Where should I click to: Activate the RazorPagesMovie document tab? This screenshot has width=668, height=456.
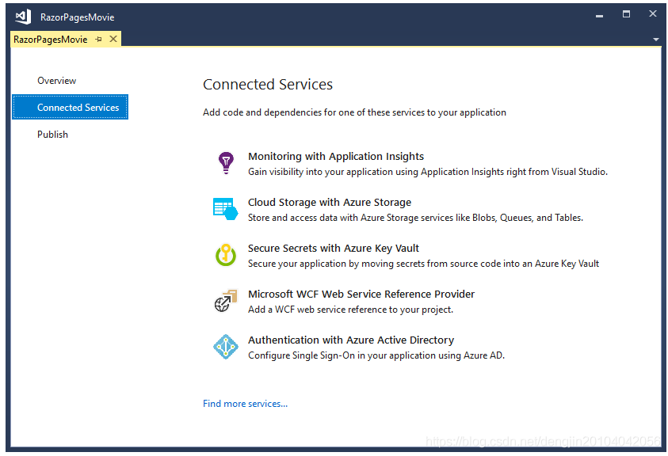tap(50, 40)
